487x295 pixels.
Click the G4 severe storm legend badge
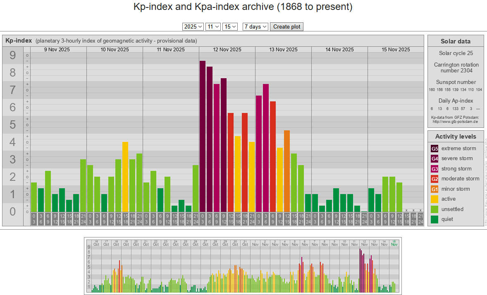pos(435,158)
